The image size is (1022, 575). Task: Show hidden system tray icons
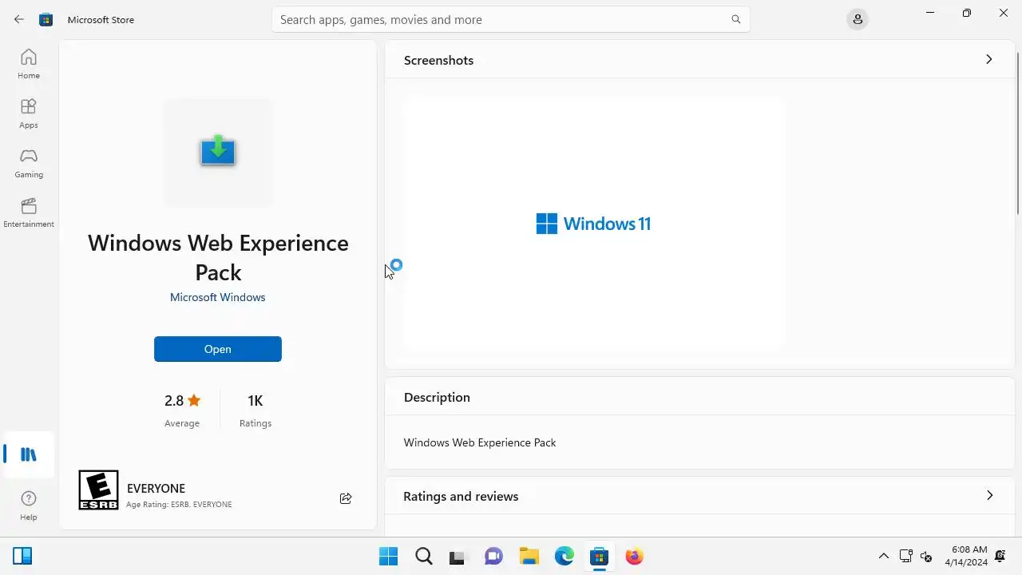(x=884, y=556)
